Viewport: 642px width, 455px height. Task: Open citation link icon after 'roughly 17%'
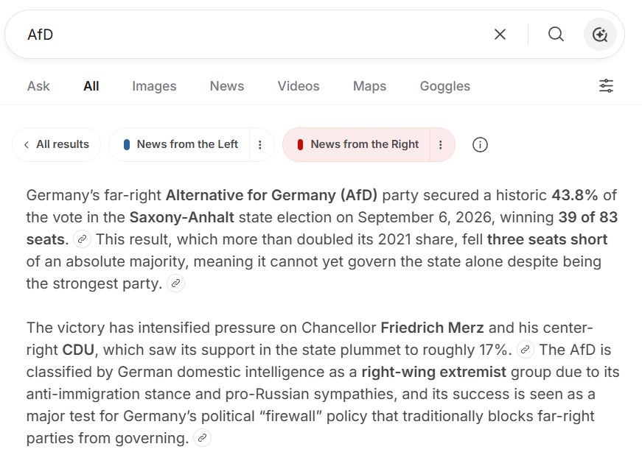coord(526,350)
